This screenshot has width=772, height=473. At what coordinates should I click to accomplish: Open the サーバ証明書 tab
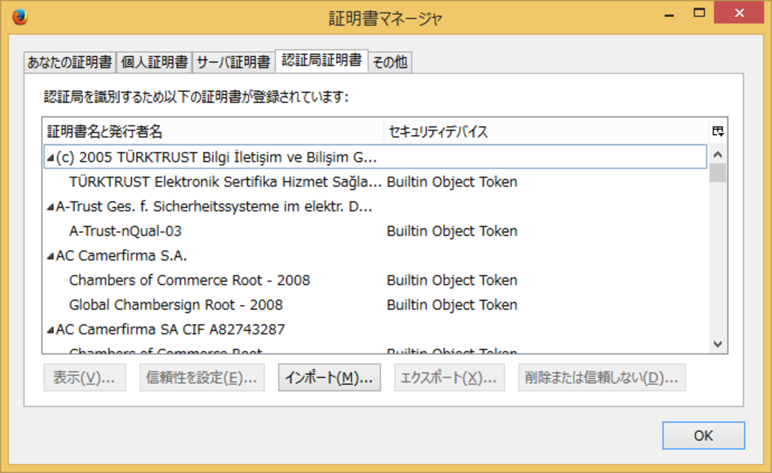[x=233, y=62]
